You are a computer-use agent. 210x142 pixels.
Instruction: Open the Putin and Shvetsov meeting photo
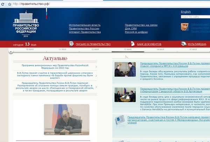click(x=125, y=69)
